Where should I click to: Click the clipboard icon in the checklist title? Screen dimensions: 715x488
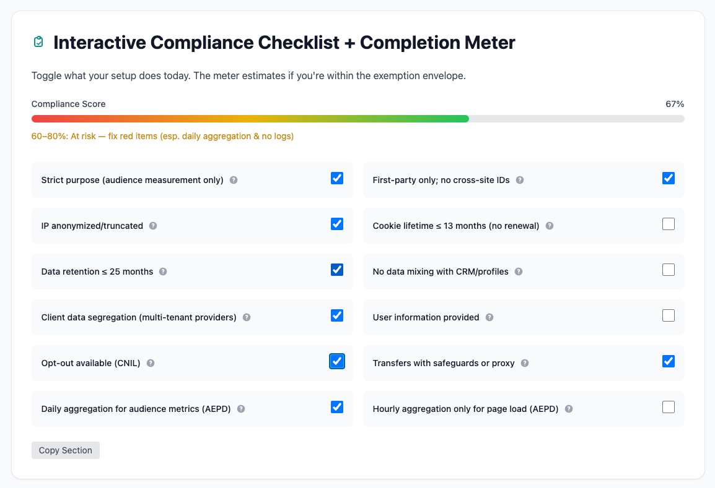pyautogui.click(x=38, y=42)
